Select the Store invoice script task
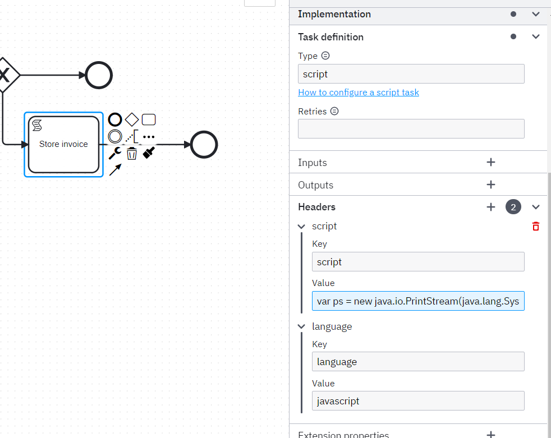The height and width of the screenshot is (438, 551). (x=63, y=144)
